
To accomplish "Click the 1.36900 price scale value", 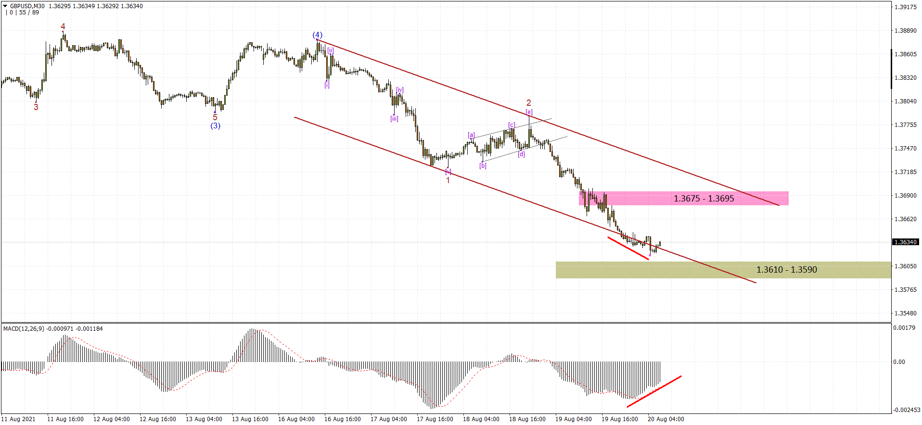I will click(x=905, y=196).
